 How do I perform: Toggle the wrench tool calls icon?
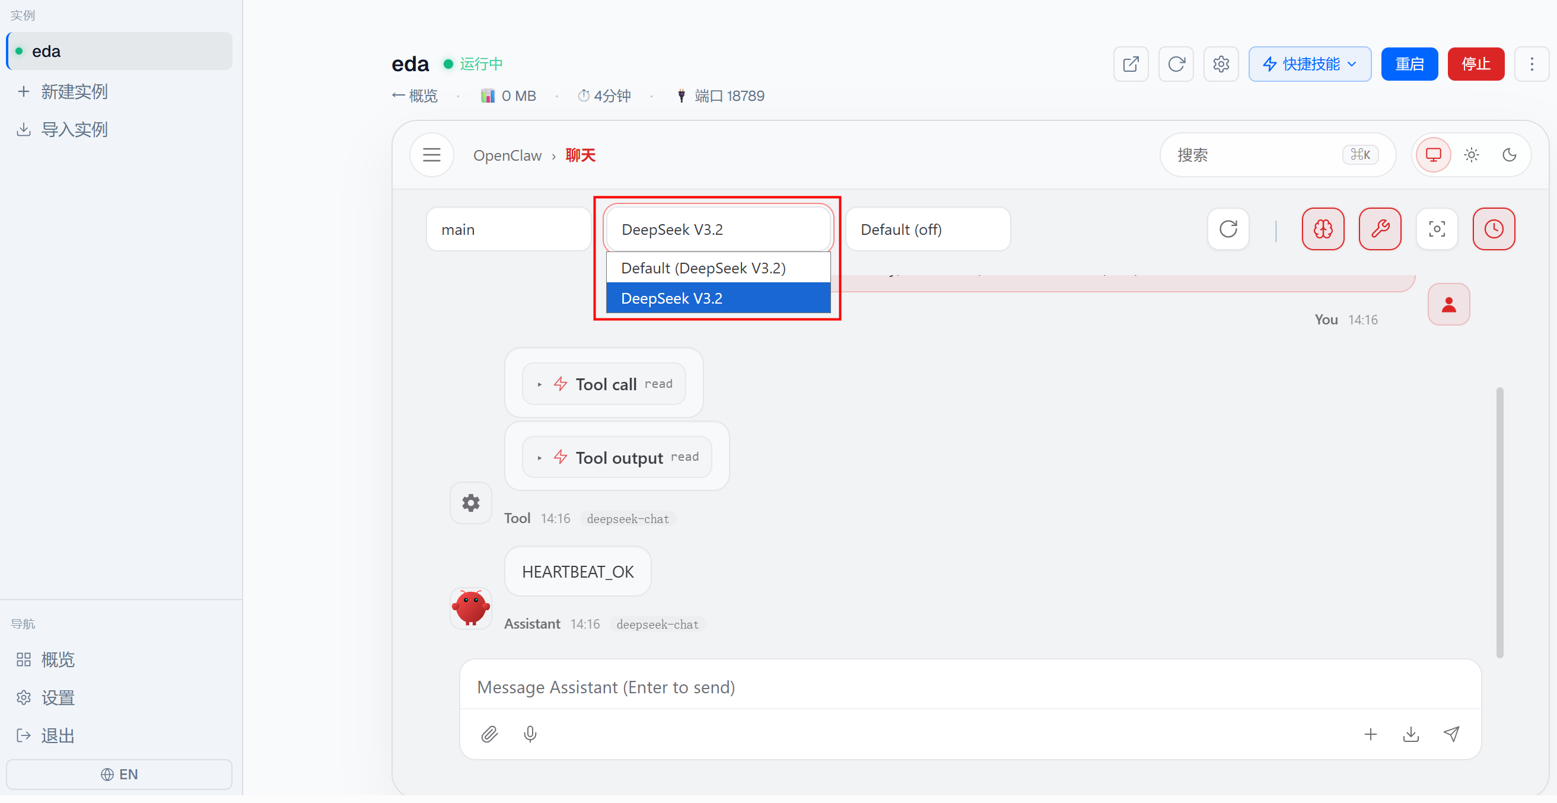point(1380,229)
